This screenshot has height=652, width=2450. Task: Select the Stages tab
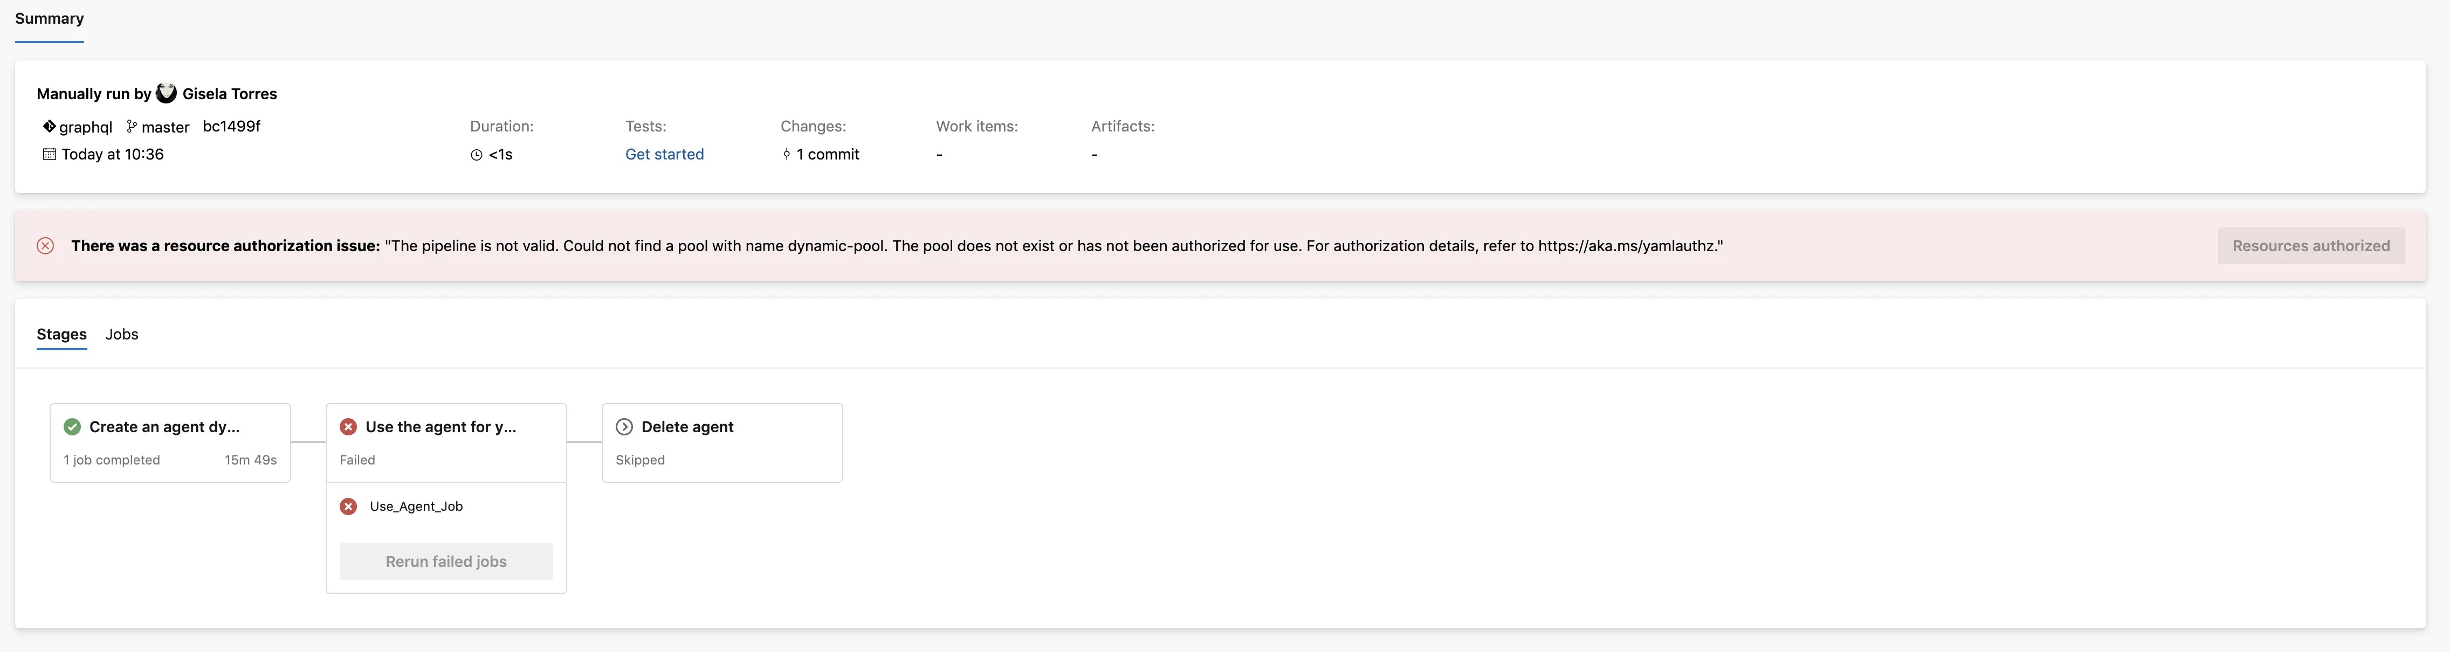tap(61, 334)
